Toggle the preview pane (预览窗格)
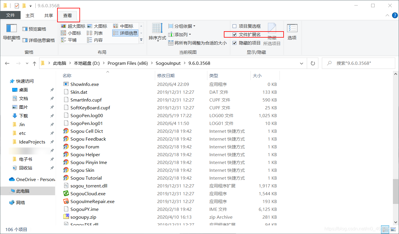The image size is (399, 234). [34, 29]
